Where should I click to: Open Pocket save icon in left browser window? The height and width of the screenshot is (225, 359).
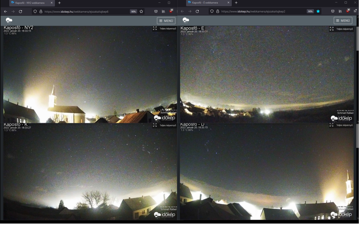tap(156, 11)
